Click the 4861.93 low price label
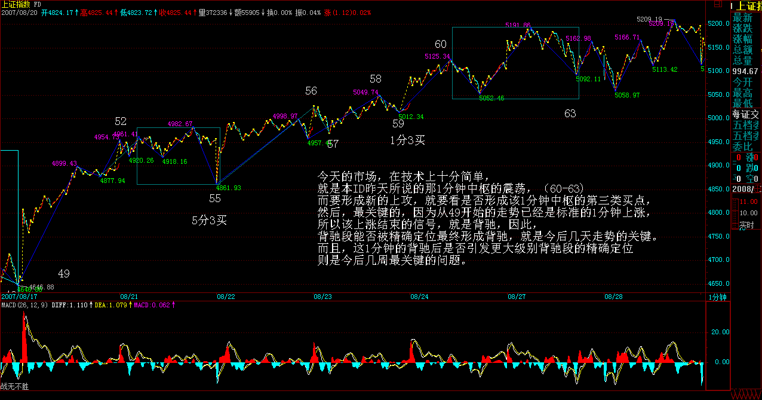 click(229, 188)
